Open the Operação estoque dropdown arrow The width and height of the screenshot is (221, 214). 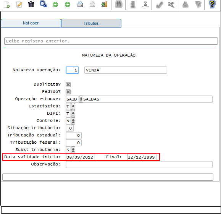click(x=81, y=99)
